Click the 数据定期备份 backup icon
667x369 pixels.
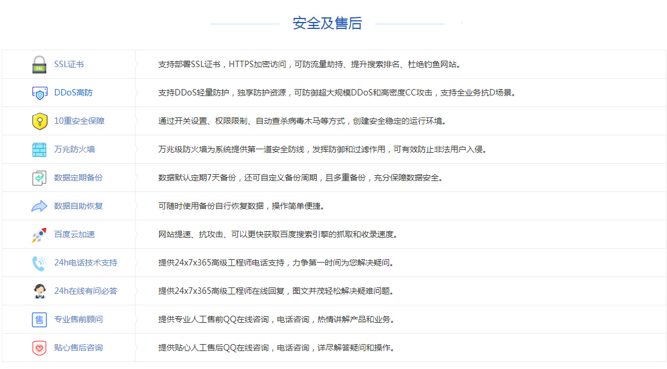pos(39,178)
